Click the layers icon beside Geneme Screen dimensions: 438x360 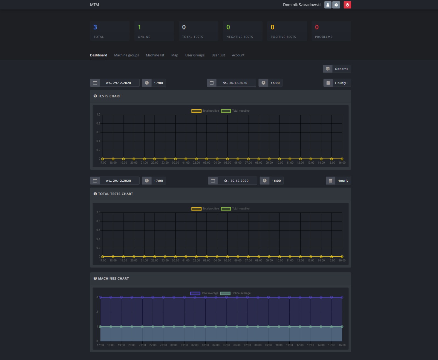click(327, 69)
